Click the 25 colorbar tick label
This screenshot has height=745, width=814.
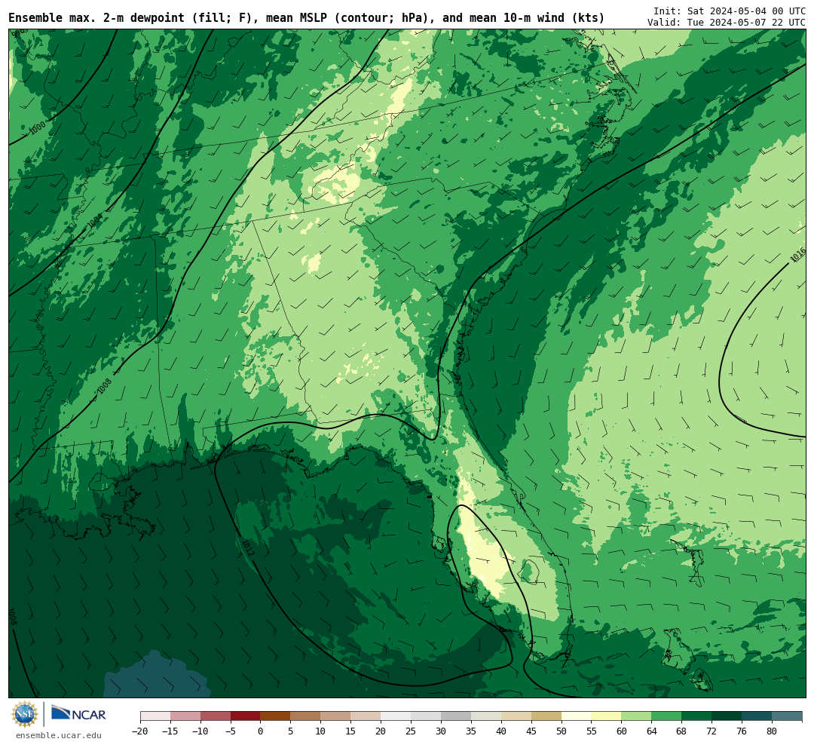pyautogui.click(x=411, y=731)
